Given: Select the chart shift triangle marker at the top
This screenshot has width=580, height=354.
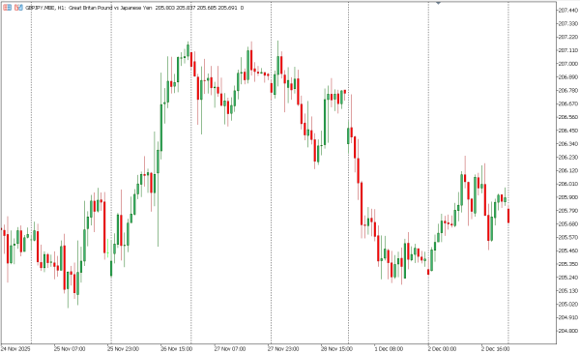Looking at the screenshot, I should point(438,3).
